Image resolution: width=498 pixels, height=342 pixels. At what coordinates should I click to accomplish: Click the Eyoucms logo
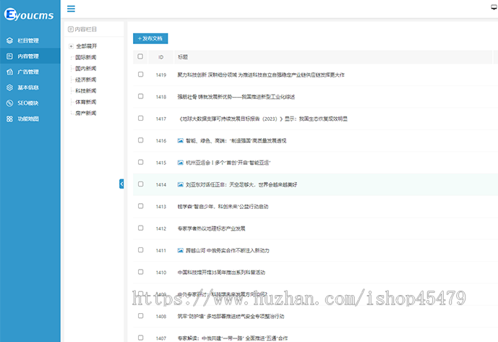pos(29,14)
